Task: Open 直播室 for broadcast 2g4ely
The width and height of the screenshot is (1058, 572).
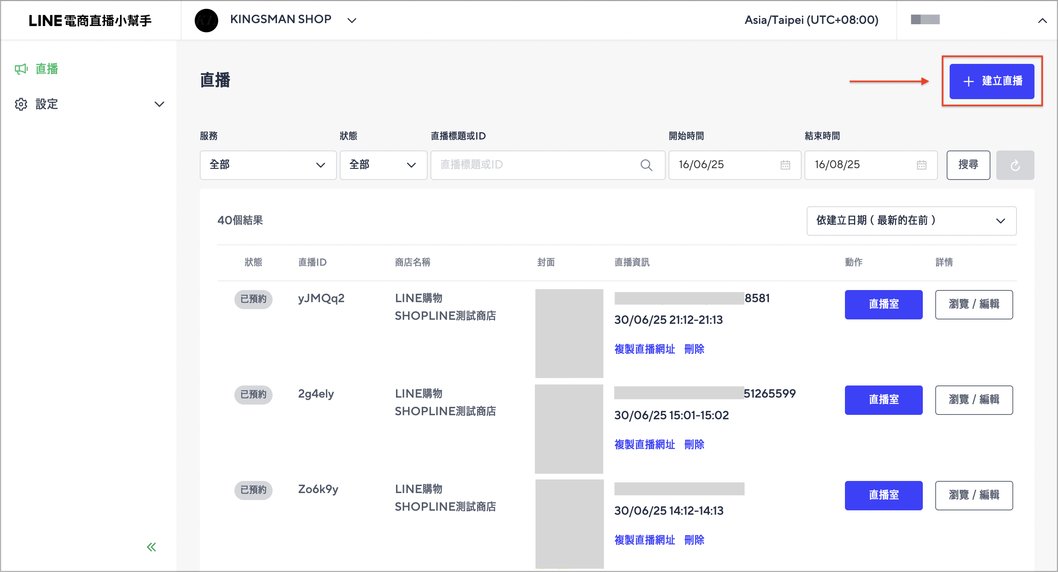Action: [884, 400]
